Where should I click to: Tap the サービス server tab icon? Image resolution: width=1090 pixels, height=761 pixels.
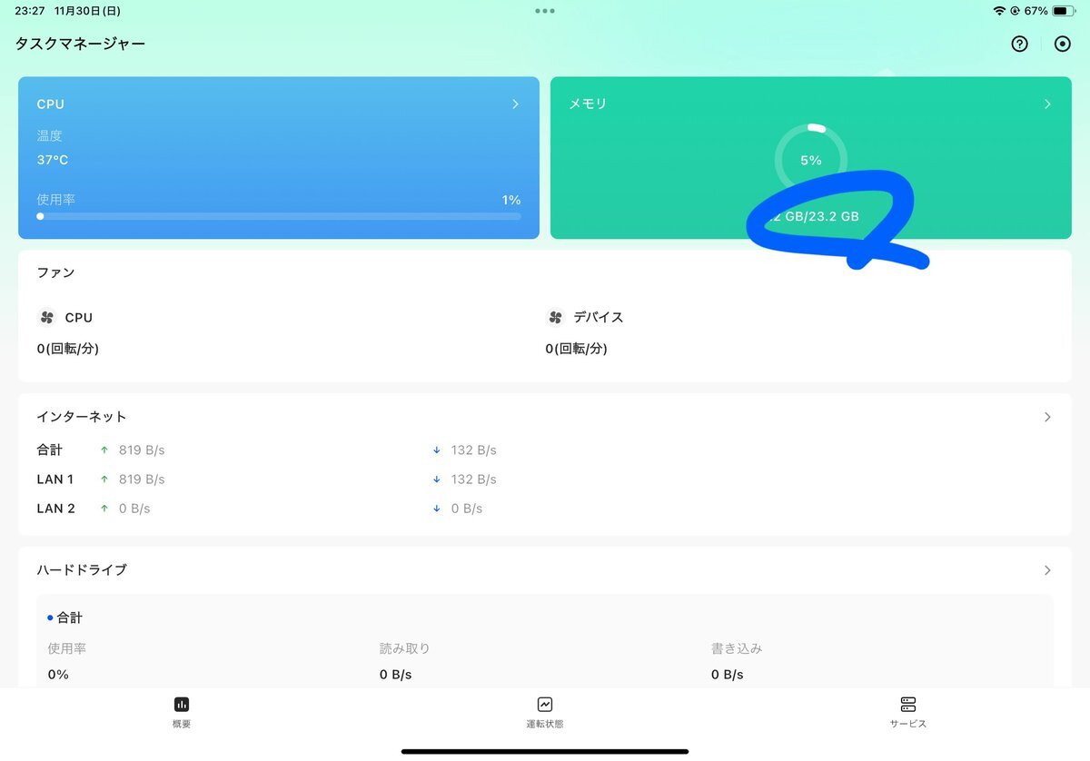tap(908, 704)
